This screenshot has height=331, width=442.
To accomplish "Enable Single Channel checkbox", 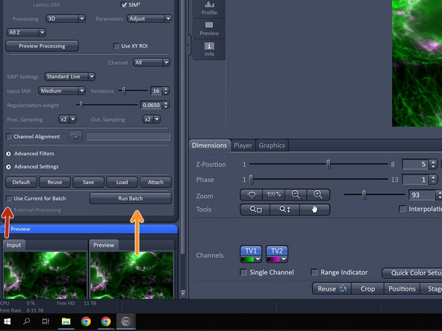I will click(243, 272).
